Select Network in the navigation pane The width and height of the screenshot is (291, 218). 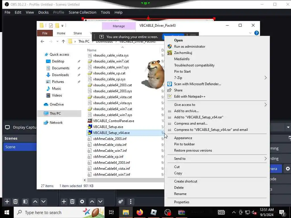click(56, 123)
